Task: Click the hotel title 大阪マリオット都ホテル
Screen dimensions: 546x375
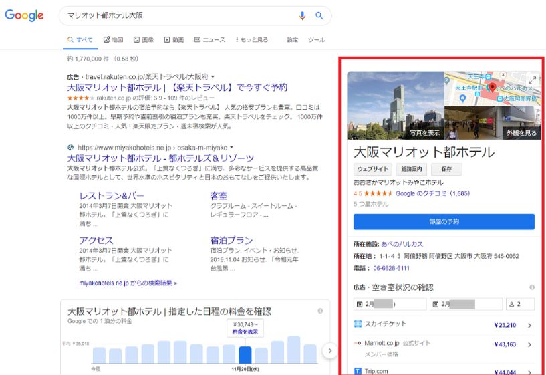Action: 424,152
